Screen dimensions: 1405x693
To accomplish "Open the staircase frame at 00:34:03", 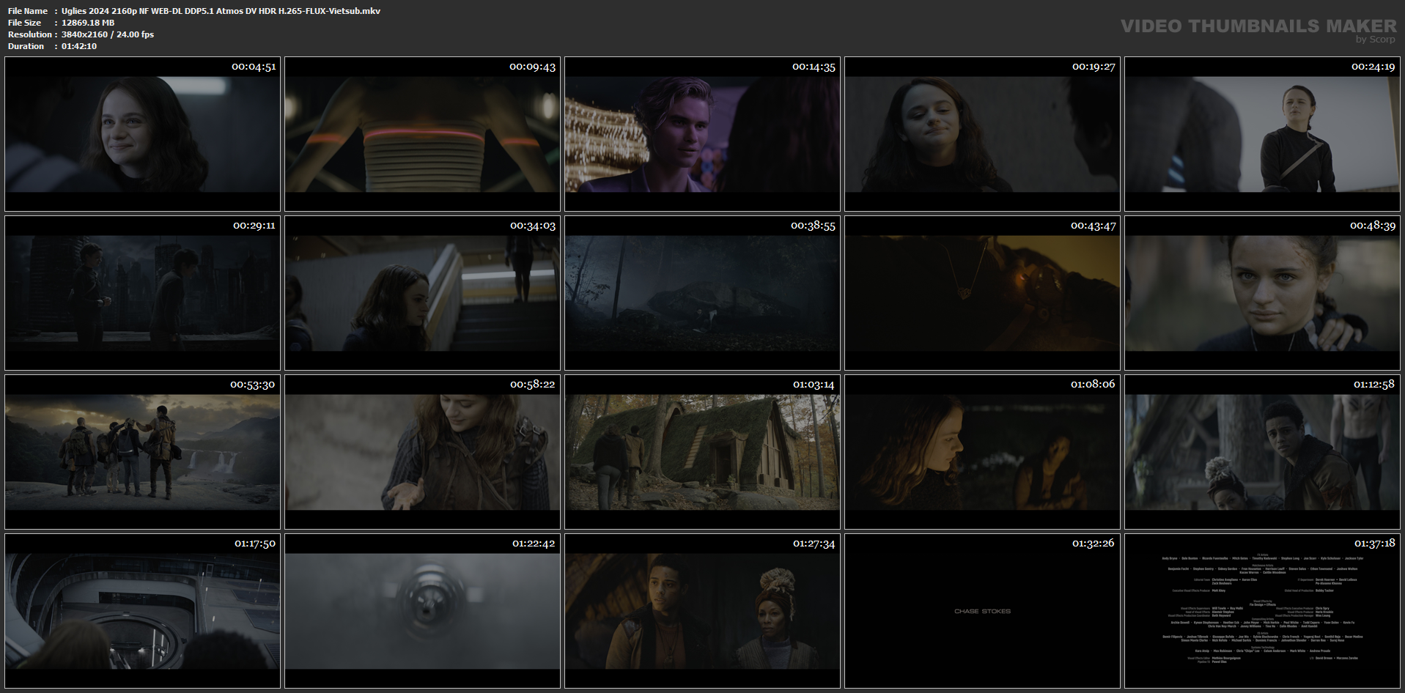I will coord(422,293).
